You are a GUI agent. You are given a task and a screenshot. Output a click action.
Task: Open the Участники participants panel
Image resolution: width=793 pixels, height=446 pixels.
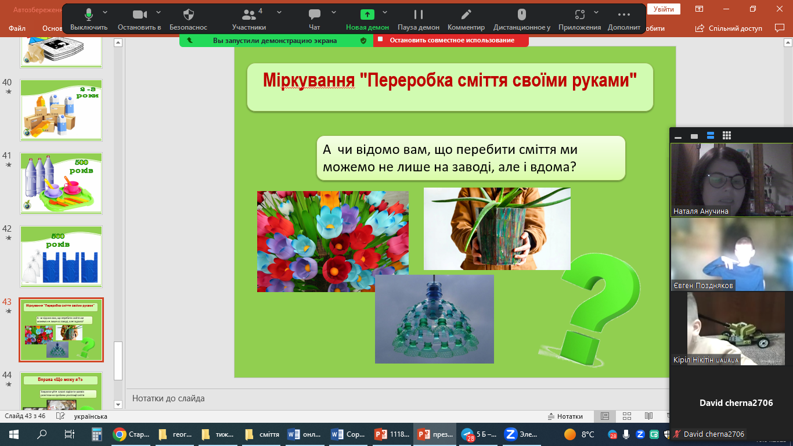(x=249, y=15)
